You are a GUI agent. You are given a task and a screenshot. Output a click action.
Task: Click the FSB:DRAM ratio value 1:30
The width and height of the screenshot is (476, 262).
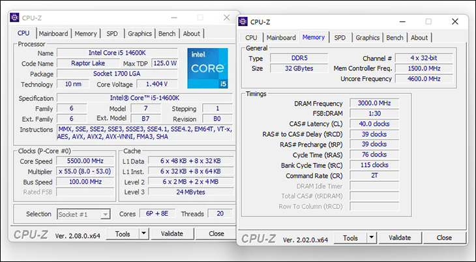374,113
